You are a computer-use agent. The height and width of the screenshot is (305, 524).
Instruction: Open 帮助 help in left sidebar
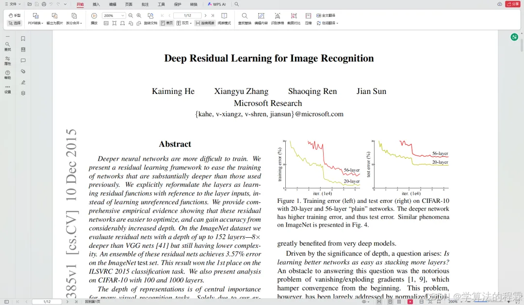pos(7,75)
